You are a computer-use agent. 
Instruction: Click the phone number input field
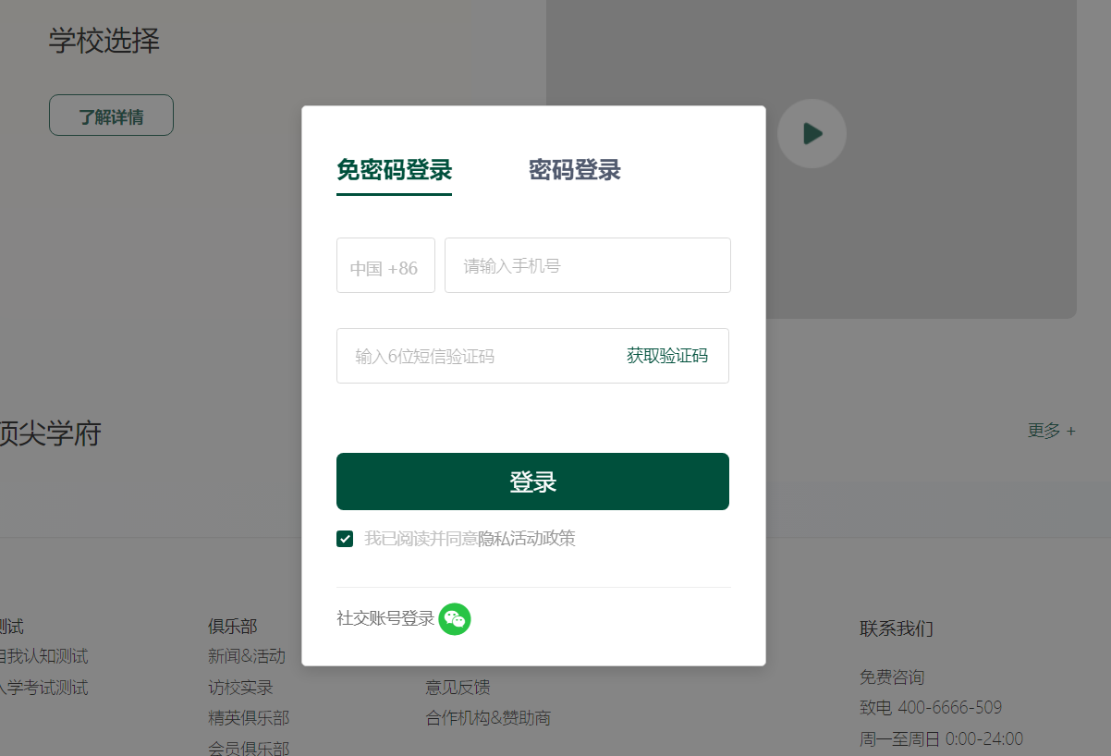pos(587,265)
